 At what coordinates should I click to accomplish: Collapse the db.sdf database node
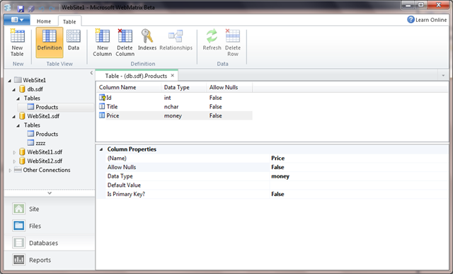(14, 90)
